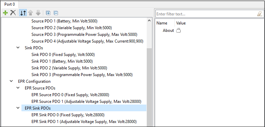
Task: Click the green plus add icon
Action: pyautogui.click(x=5, y=13)
